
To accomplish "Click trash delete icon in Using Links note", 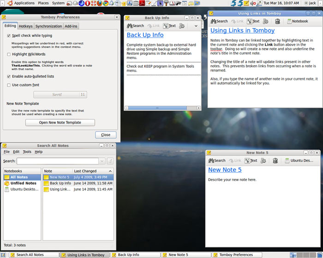I will coord(277,21).
